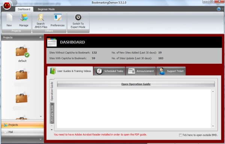Click the BookmarkingDemon 5.5.1.0 title text
The image size is (225, 144).
(x=109, y=3)
